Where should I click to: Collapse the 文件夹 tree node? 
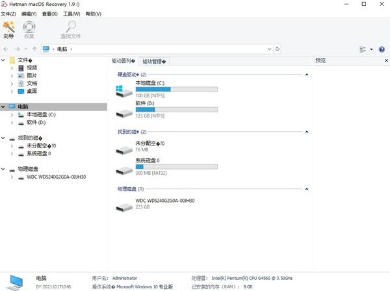pyautogui.click(x=3, y=60)
